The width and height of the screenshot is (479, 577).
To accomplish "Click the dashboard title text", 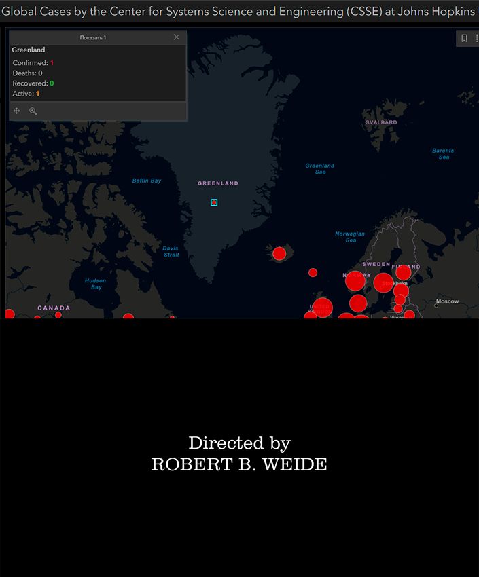I will (x=238, y=12).
